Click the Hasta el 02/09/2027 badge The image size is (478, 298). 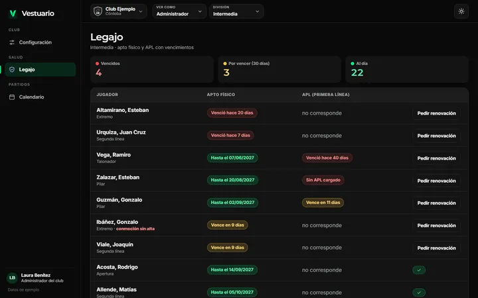click(x=232, y=203)
